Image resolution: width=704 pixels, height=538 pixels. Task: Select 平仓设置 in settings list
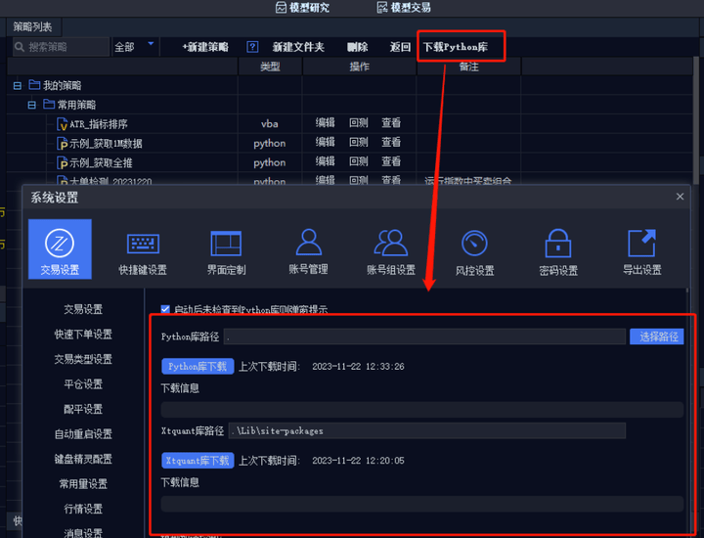coord(83,384)
